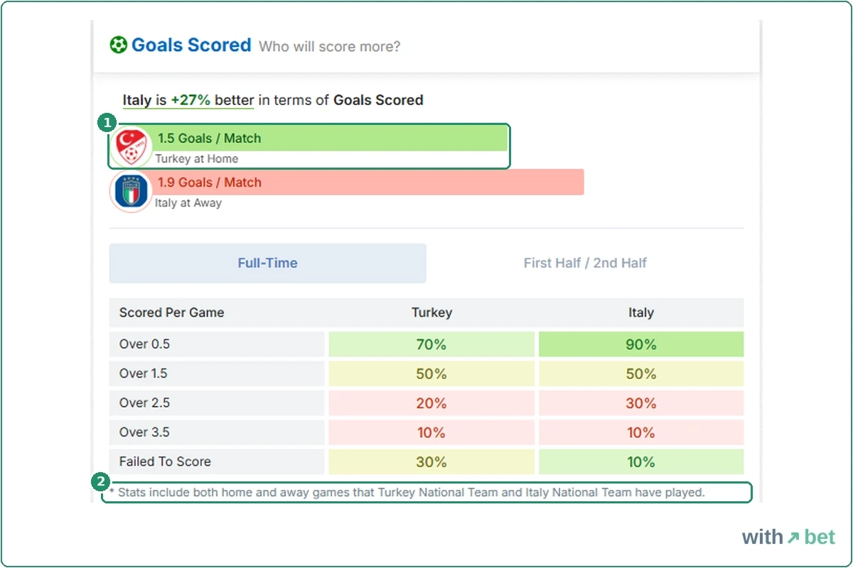
Task: Click the soccer ball icon beside Goals Scored
Action: (x=118, y=45)
